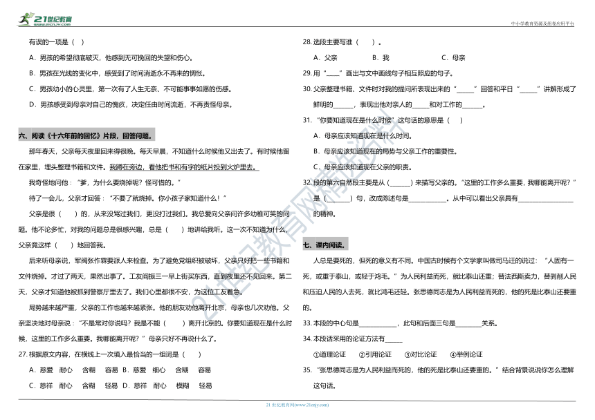Select option D 男孩感受到母亲对自己的愧疚
595x420 pixels.
pos(131,104)
